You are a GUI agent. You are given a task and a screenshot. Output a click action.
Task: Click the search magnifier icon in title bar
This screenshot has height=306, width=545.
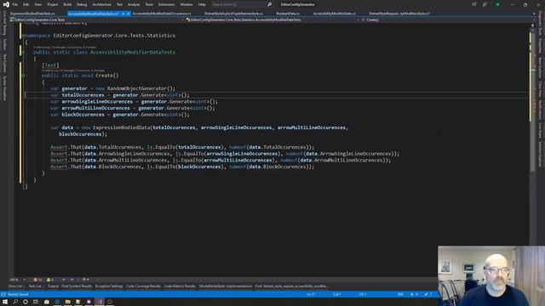[269, 4]
